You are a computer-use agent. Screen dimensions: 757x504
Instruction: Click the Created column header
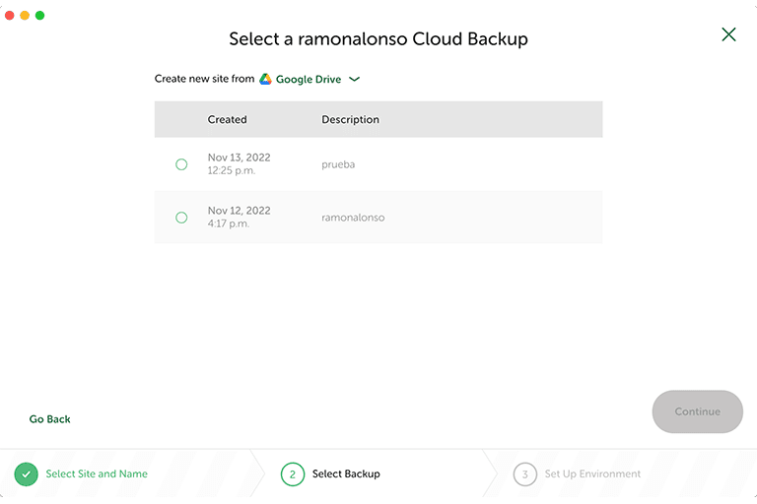[227, 120]
